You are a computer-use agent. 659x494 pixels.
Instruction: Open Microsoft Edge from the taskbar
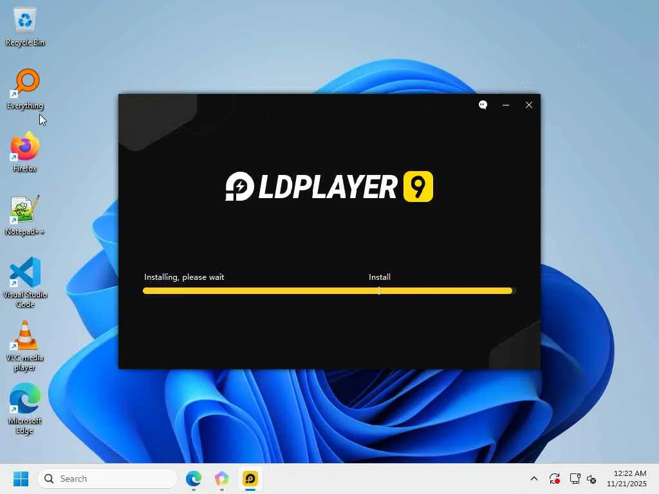click(193, 479)
